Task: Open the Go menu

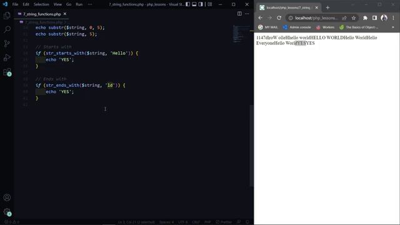Action: coord(69,4)
